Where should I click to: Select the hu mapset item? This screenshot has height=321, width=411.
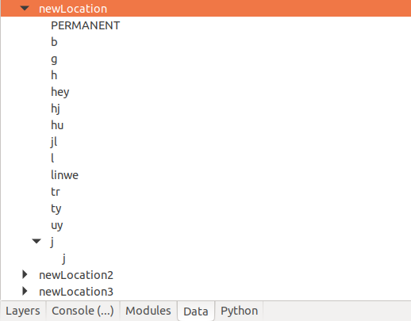[57, 125]
